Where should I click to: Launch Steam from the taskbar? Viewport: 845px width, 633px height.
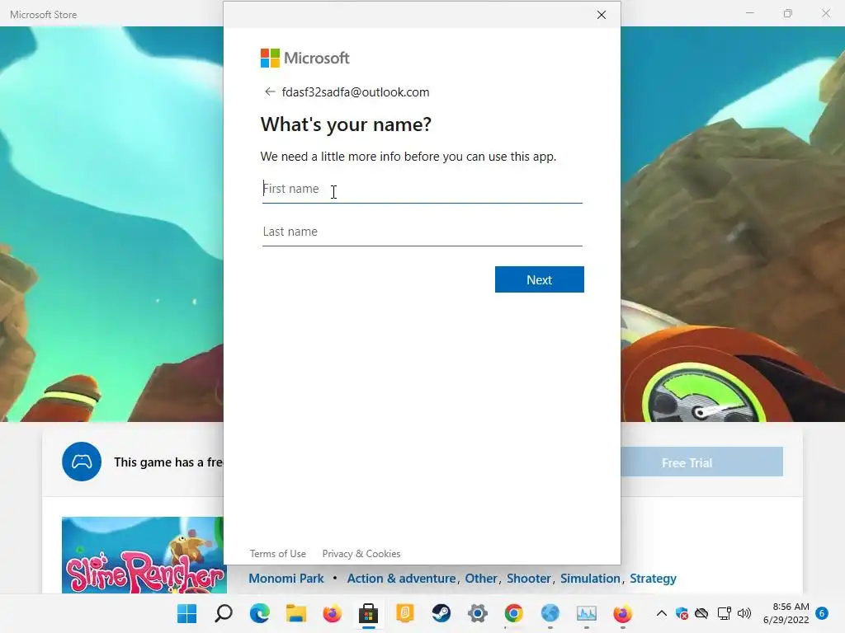pyautogui.click(x=441, y=613)
